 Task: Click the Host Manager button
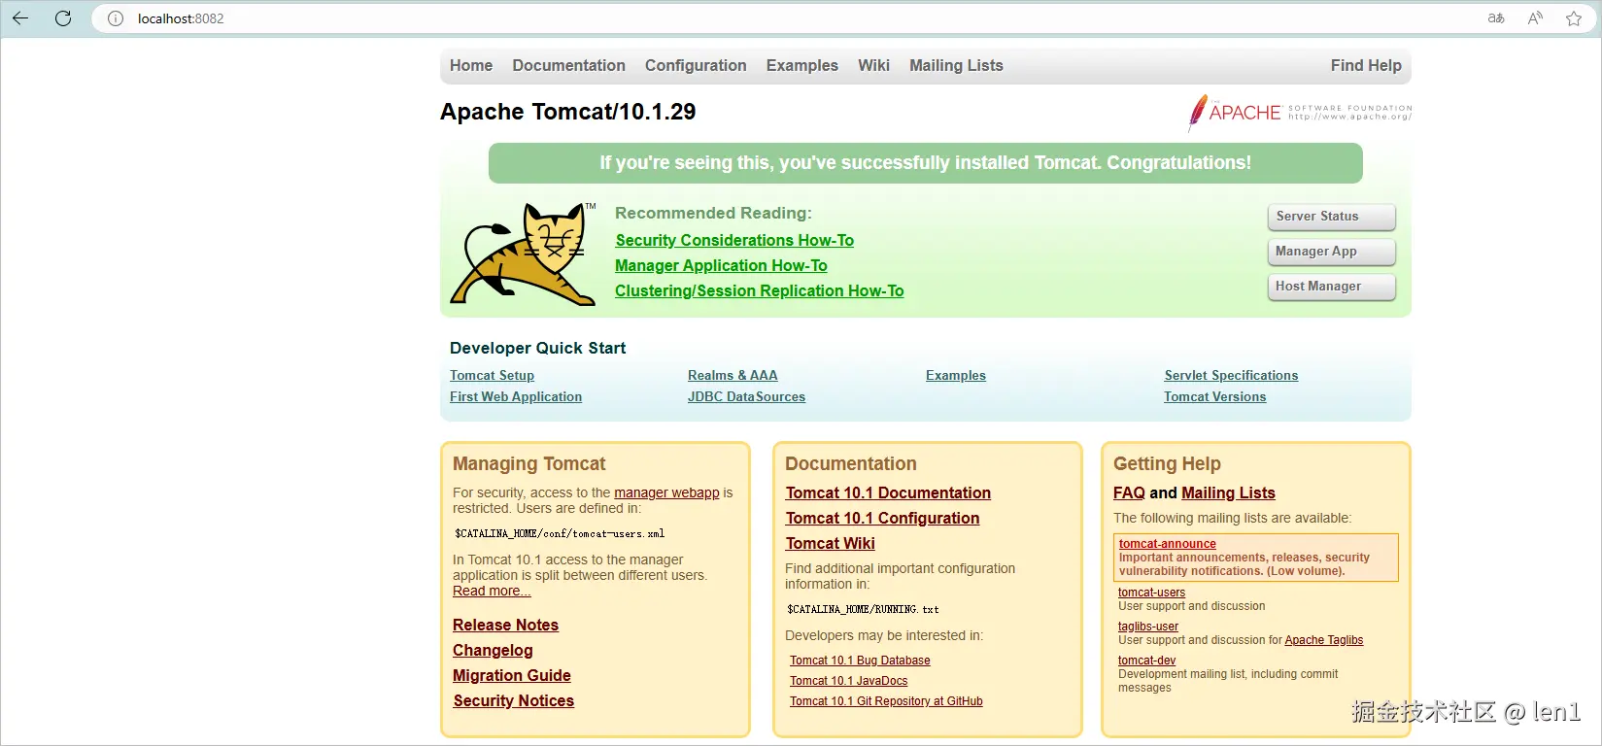point(1331,287)
